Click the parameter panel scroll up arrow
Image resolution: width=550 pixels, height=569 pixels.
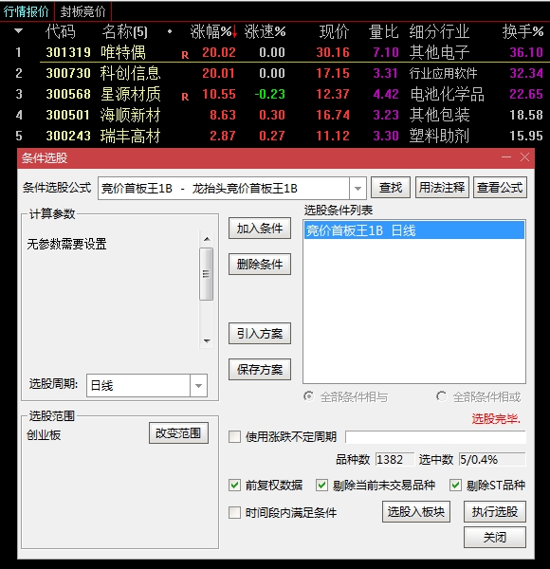pyautogui.click(x=207, y=239)
